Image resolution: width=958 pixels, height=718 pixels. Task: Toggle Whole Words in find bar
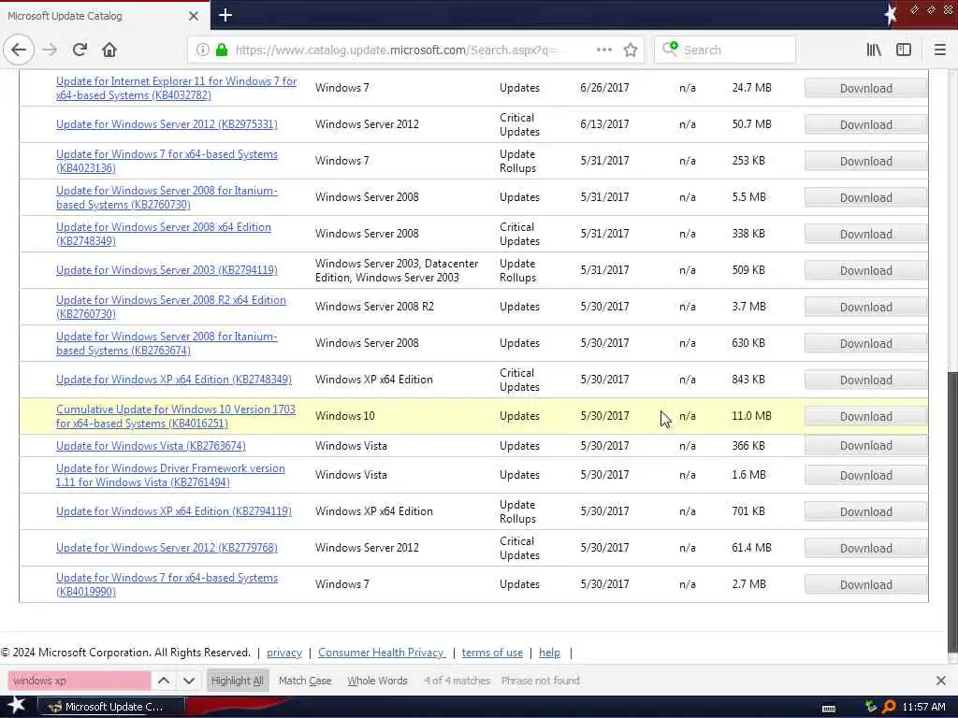tap(378, 681)
